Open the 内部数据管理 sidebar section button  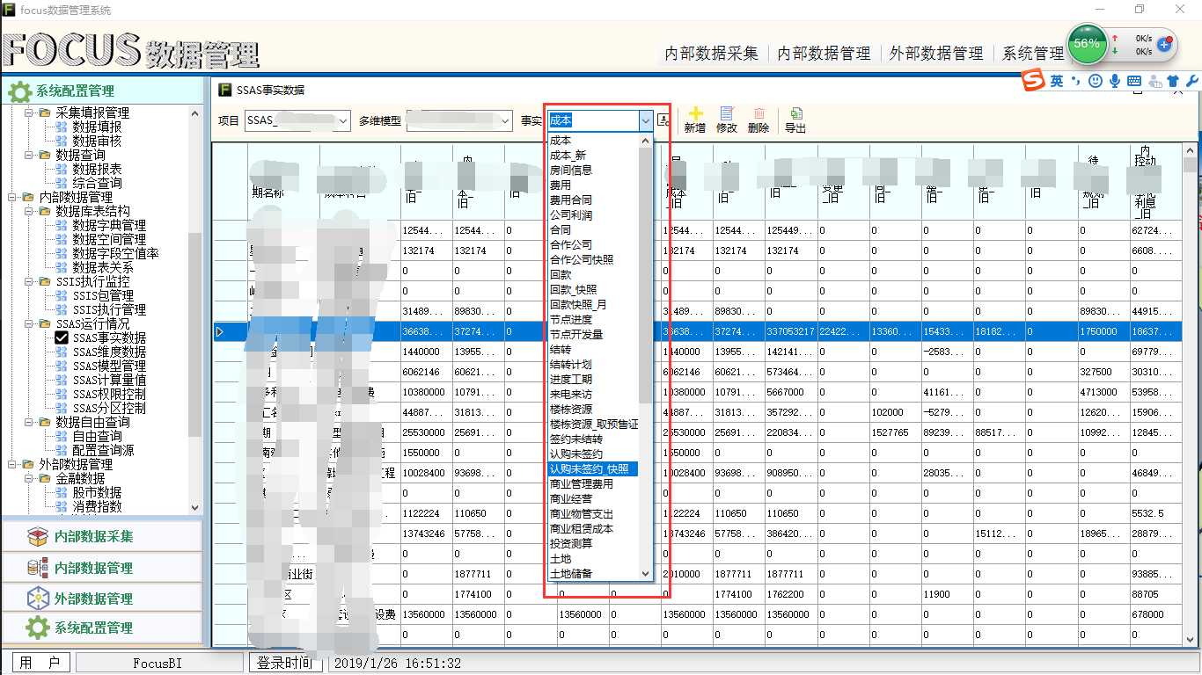pyautogui.click(x=102, y=568)
